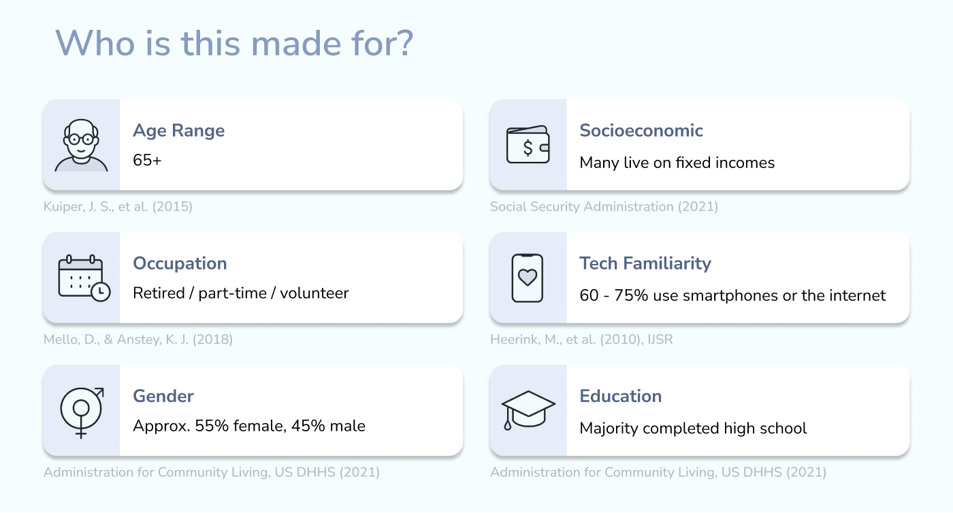Click the smartphone with heart icon
The image size is (953, 513).
click(x=528, y=278)
